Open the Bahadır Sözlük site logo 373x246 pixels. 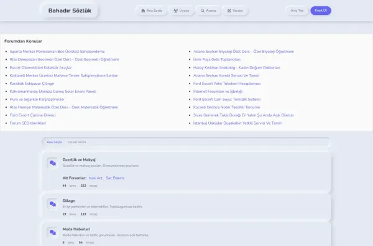pos(70,11)
